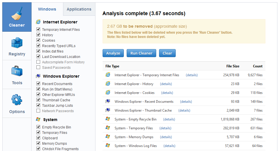
Task: Toggle Other Explorer MRUs checkbox
Action: pyautogui.click(x=38, y=94)
